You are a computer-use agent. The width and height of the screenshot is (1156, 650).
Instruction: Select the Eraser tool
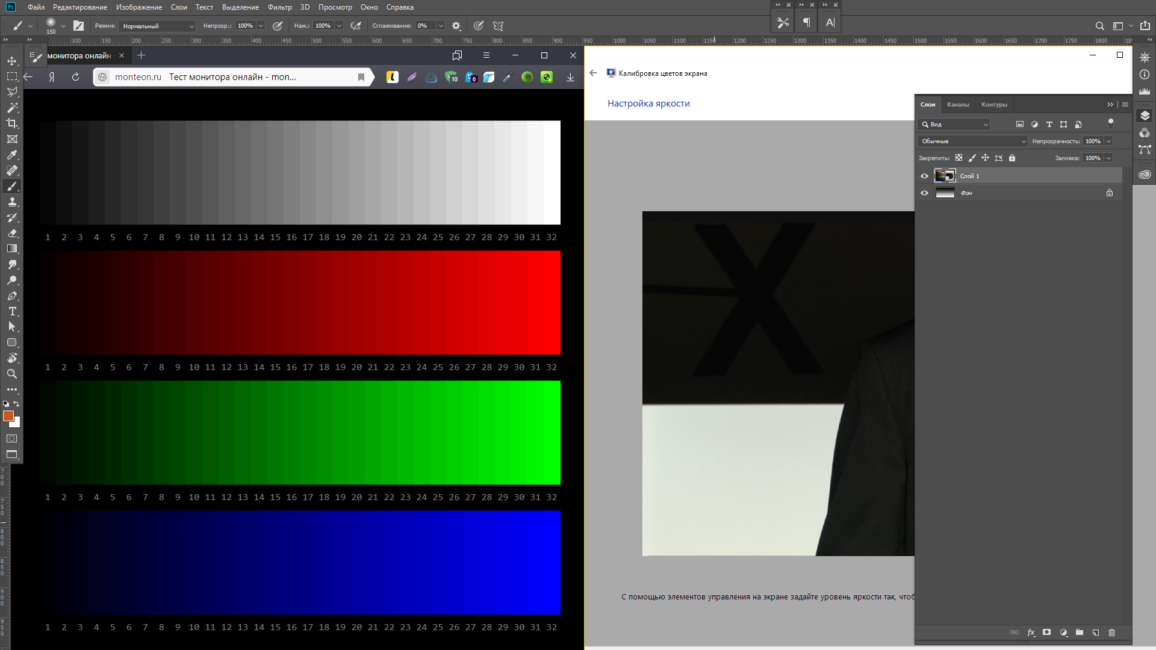pos(12,233)
